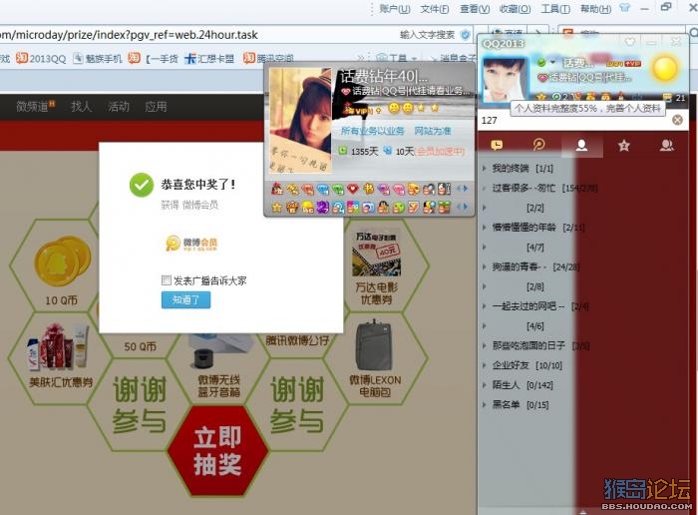Screen dimensions: 698x515
Task: Click the gold star icon in profile card bottom row
Action: pos(276,208)
